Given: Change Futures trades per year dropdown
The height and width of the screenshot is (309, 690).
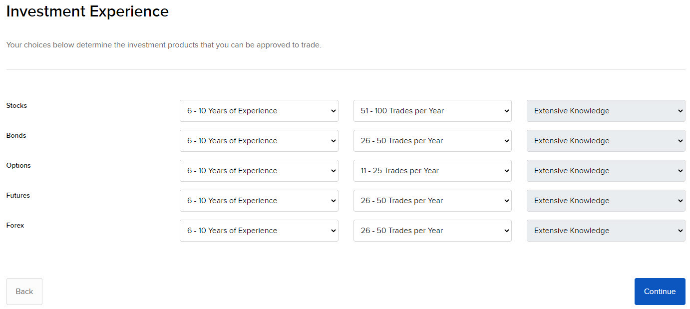Looking at the screenshot, I should click(x=432, y=201).
